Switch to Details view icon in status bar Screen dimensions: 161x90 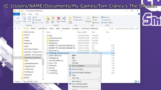136,81
